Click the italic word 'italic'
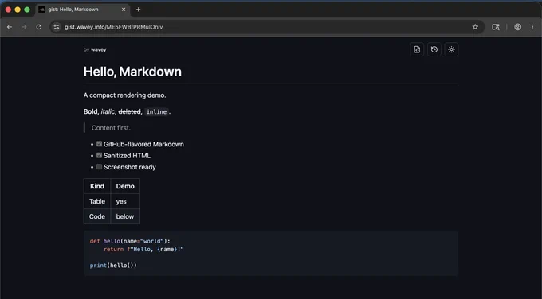 (108, 111)
